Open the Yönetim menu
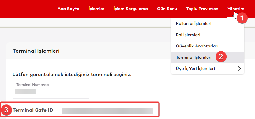 (x=236, y=9)
